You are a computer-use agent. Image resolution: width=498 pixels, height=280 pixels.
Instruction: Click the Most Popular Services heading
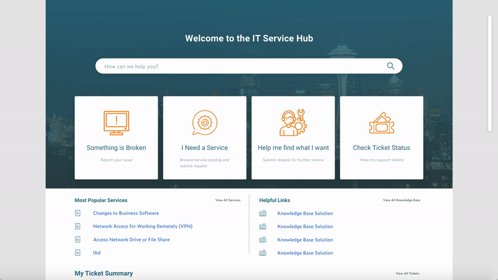(101, 200)
